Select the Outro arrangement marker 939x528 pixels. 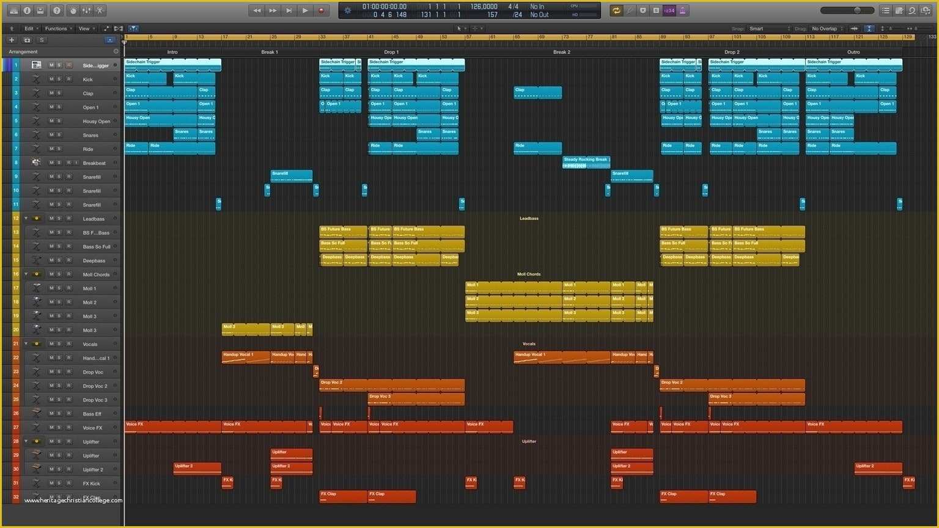[853, 52]
